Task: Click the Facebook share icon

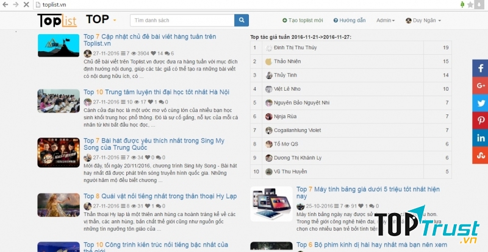Action: click(x=480, y=68)
